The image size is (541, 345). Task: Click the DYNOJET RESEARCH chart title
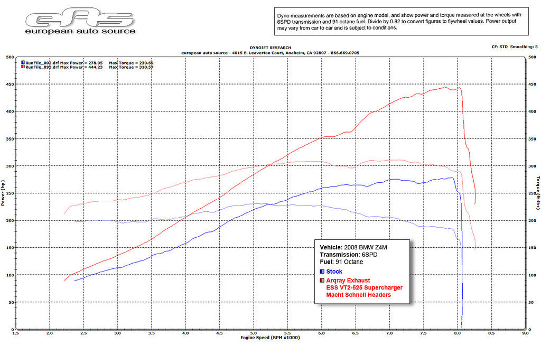(270, 48)
